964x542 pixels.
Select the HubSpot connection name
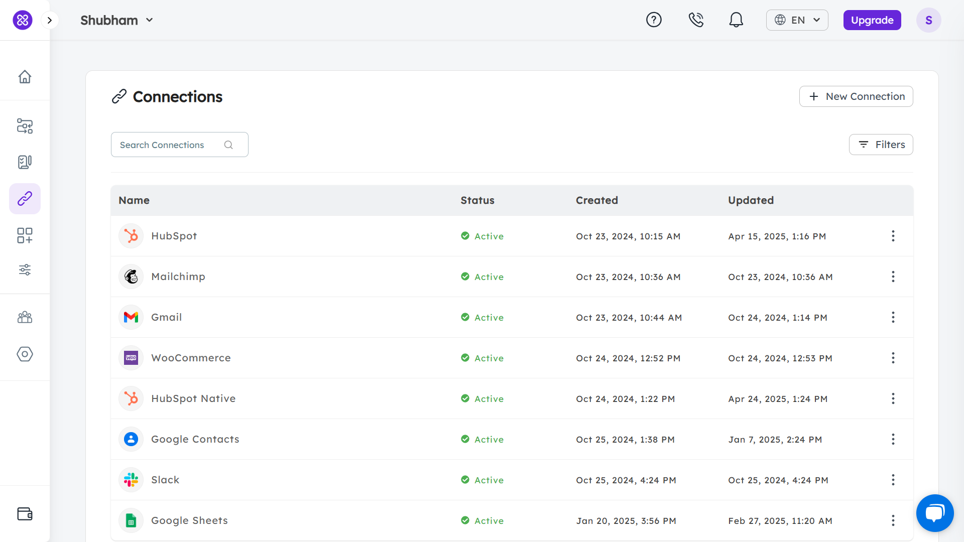click(x=174, y=236)
